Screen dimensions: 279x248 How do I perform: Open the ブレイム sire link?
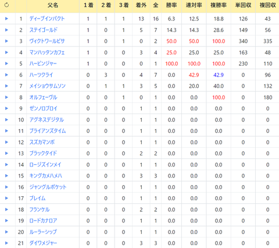(x=37, y=198)
